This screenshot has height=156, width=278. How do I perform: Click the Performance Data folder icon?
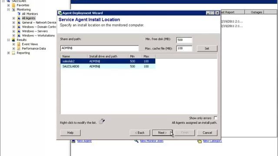pyautogui.click(x=19, y=49)
